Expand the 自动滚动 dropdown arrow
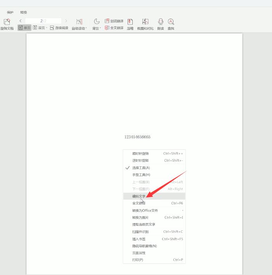 [x=86, y=28]
